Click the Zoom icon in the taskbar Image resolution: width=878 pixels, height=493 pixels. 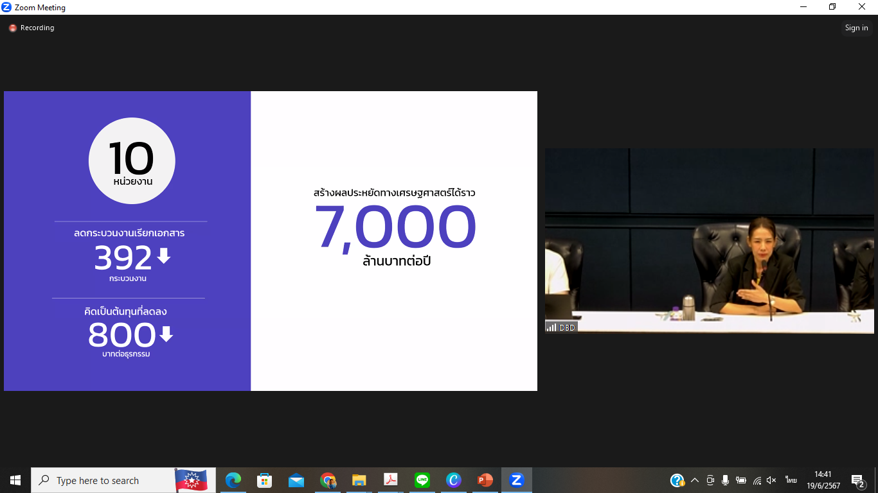[x=516, y=480]
